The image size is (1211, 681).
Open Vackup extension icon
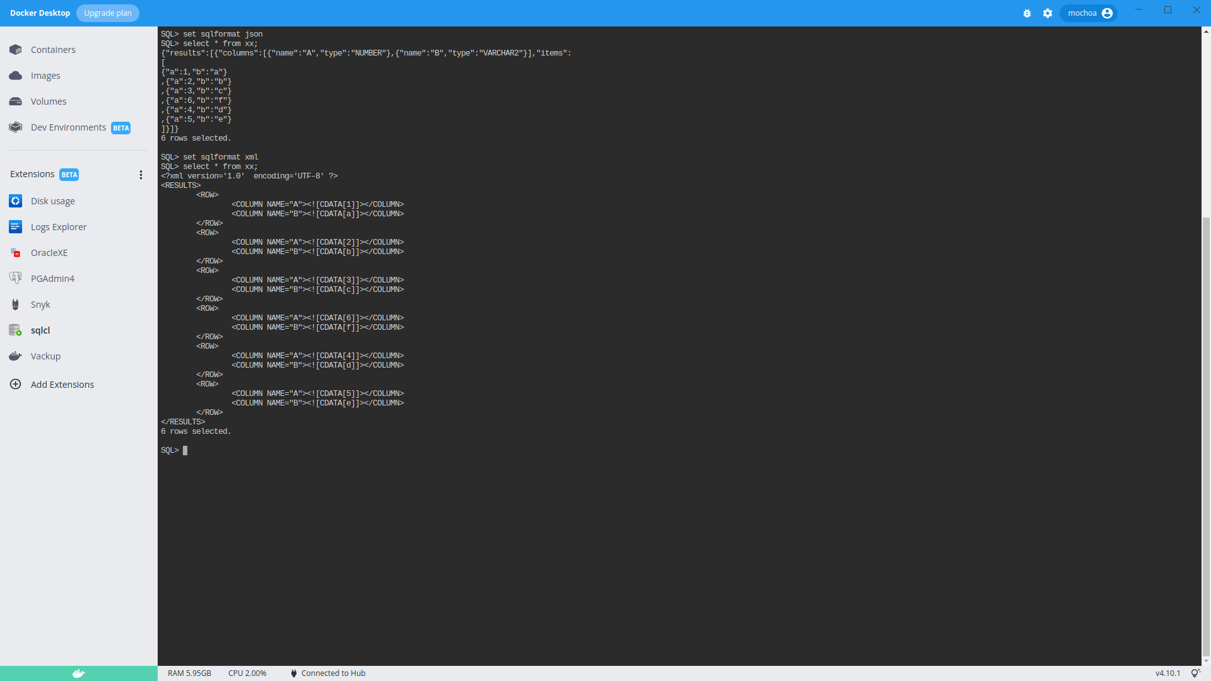[x=16, y=356]
